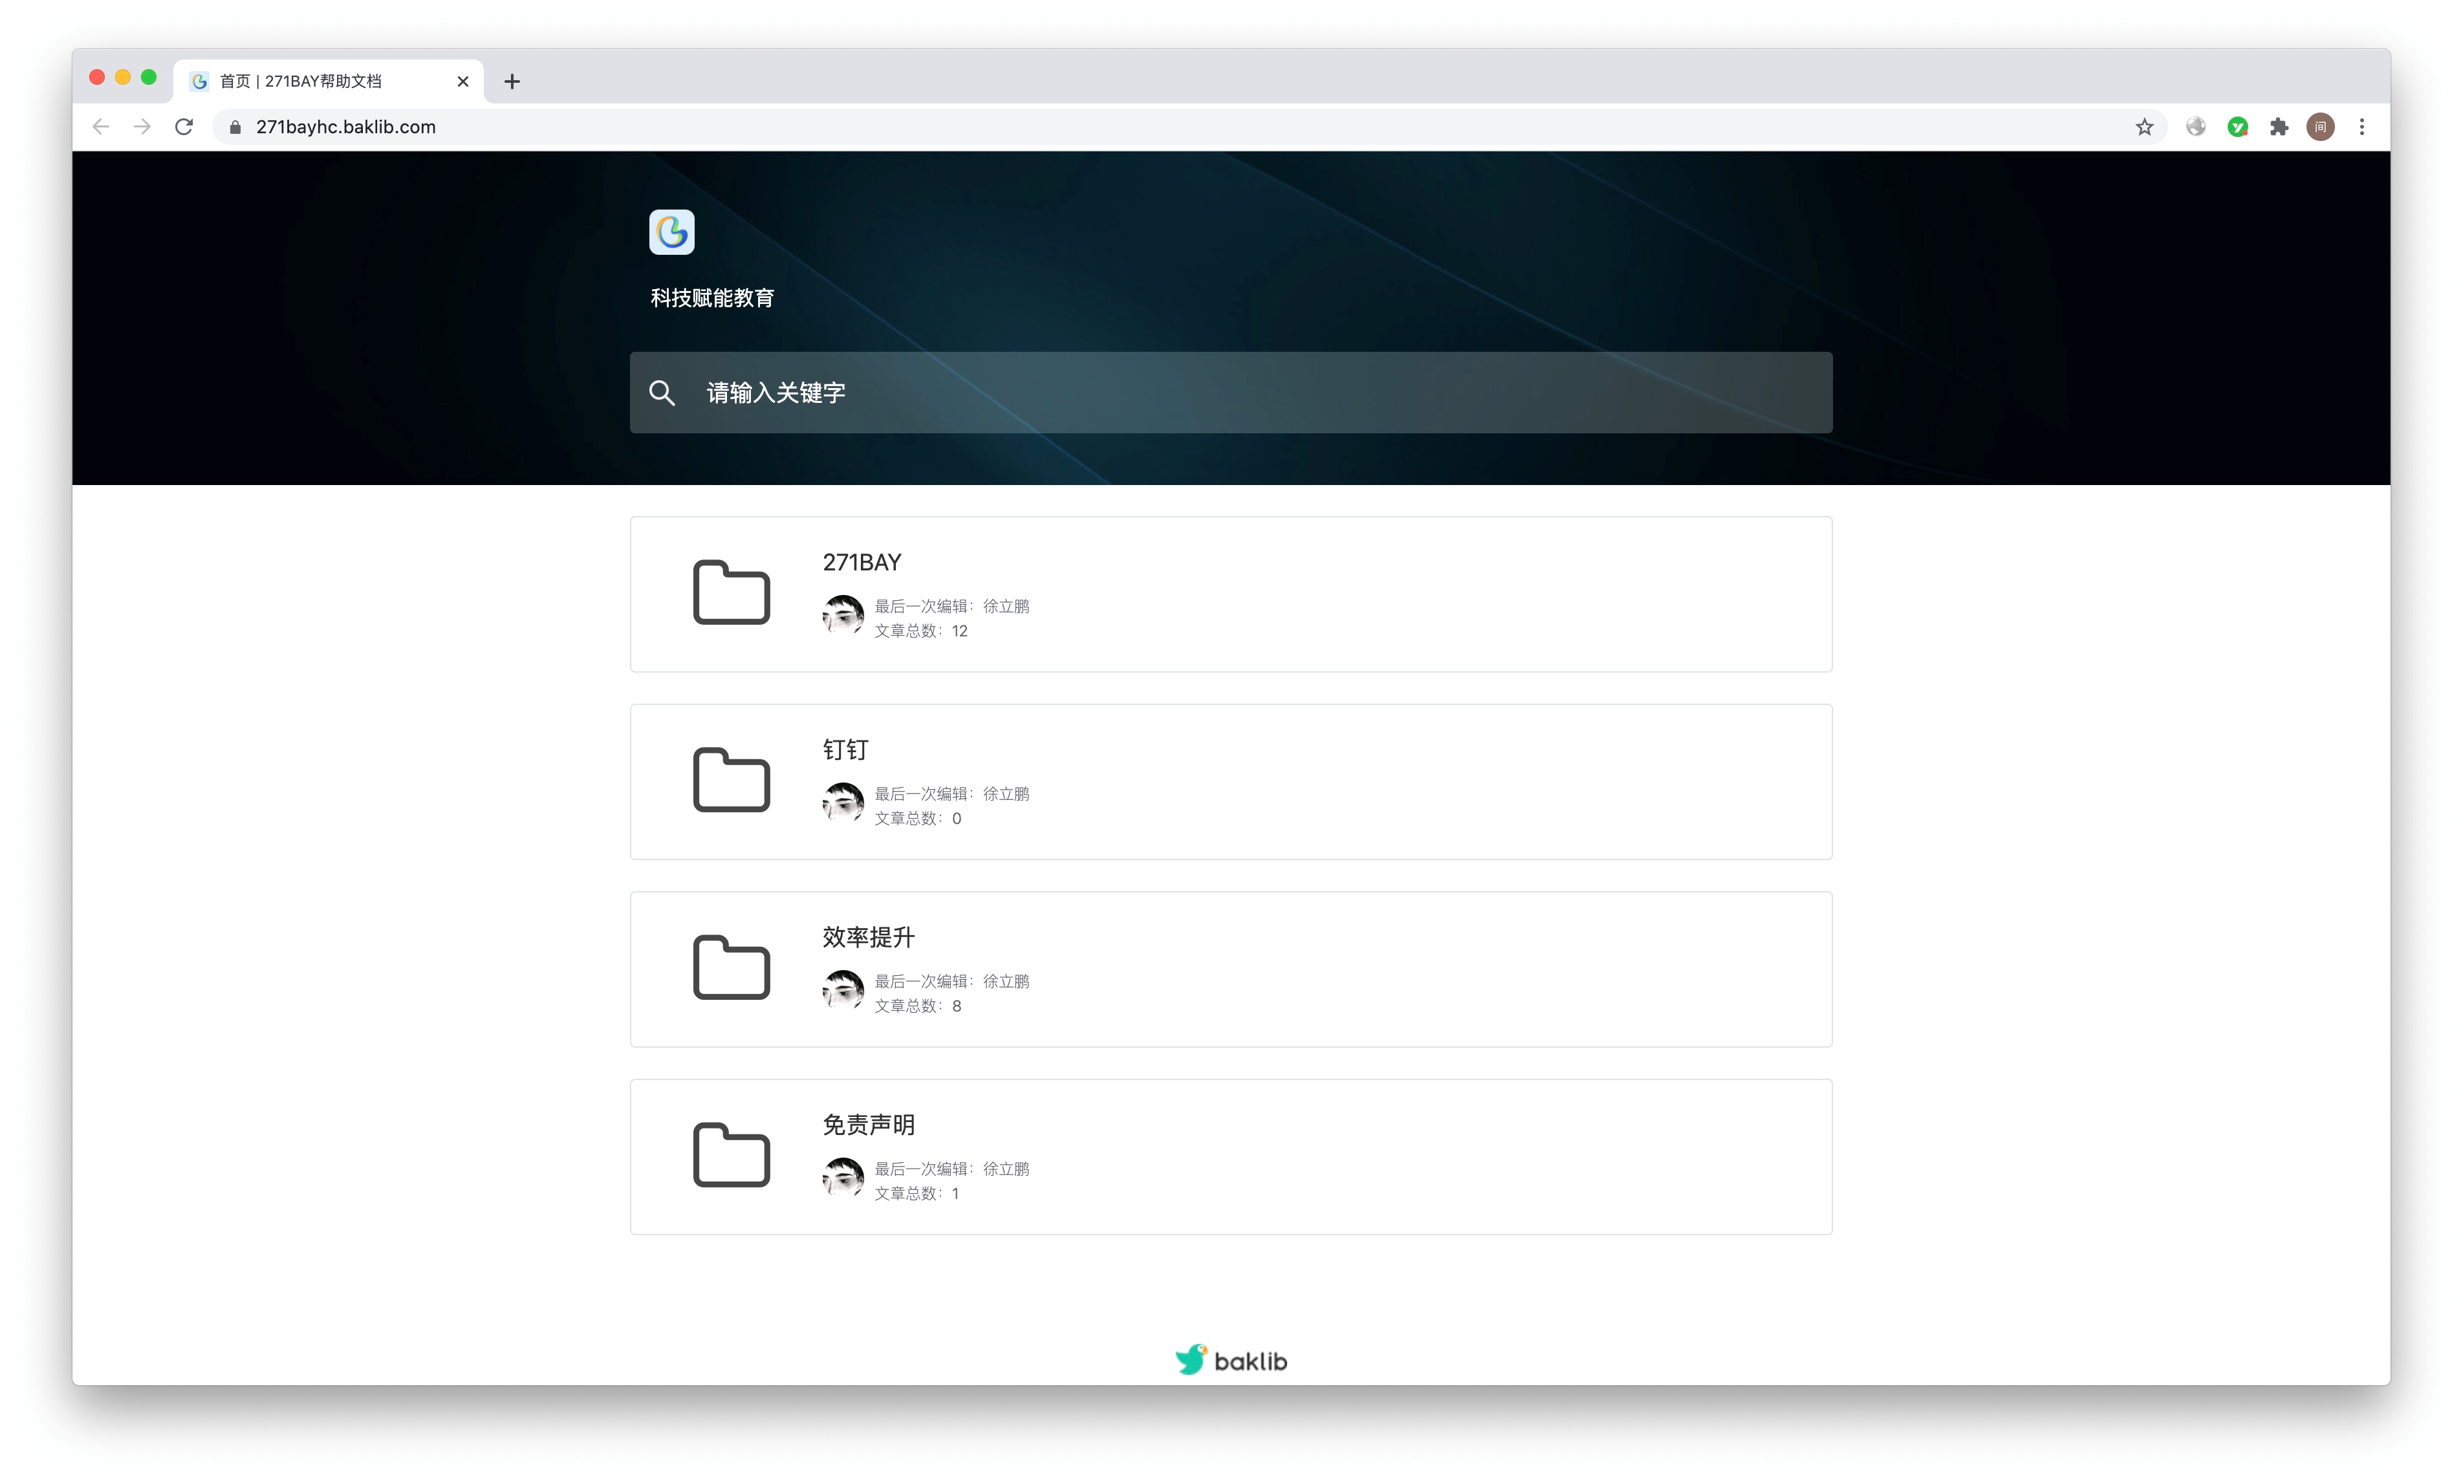Open the 钉钉 folder icon
The image size is (2463, 1481).
coord(732,781)
